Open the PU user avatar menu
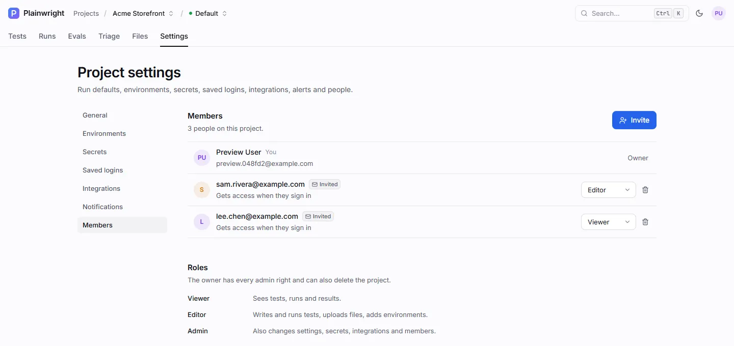This screenshot has width=734, height=346. pyautogui.click(x=719, y=13)
